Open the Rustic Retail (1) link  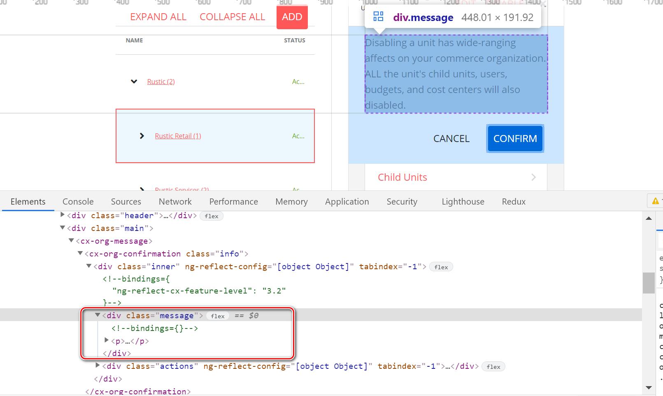click(178, 136)
